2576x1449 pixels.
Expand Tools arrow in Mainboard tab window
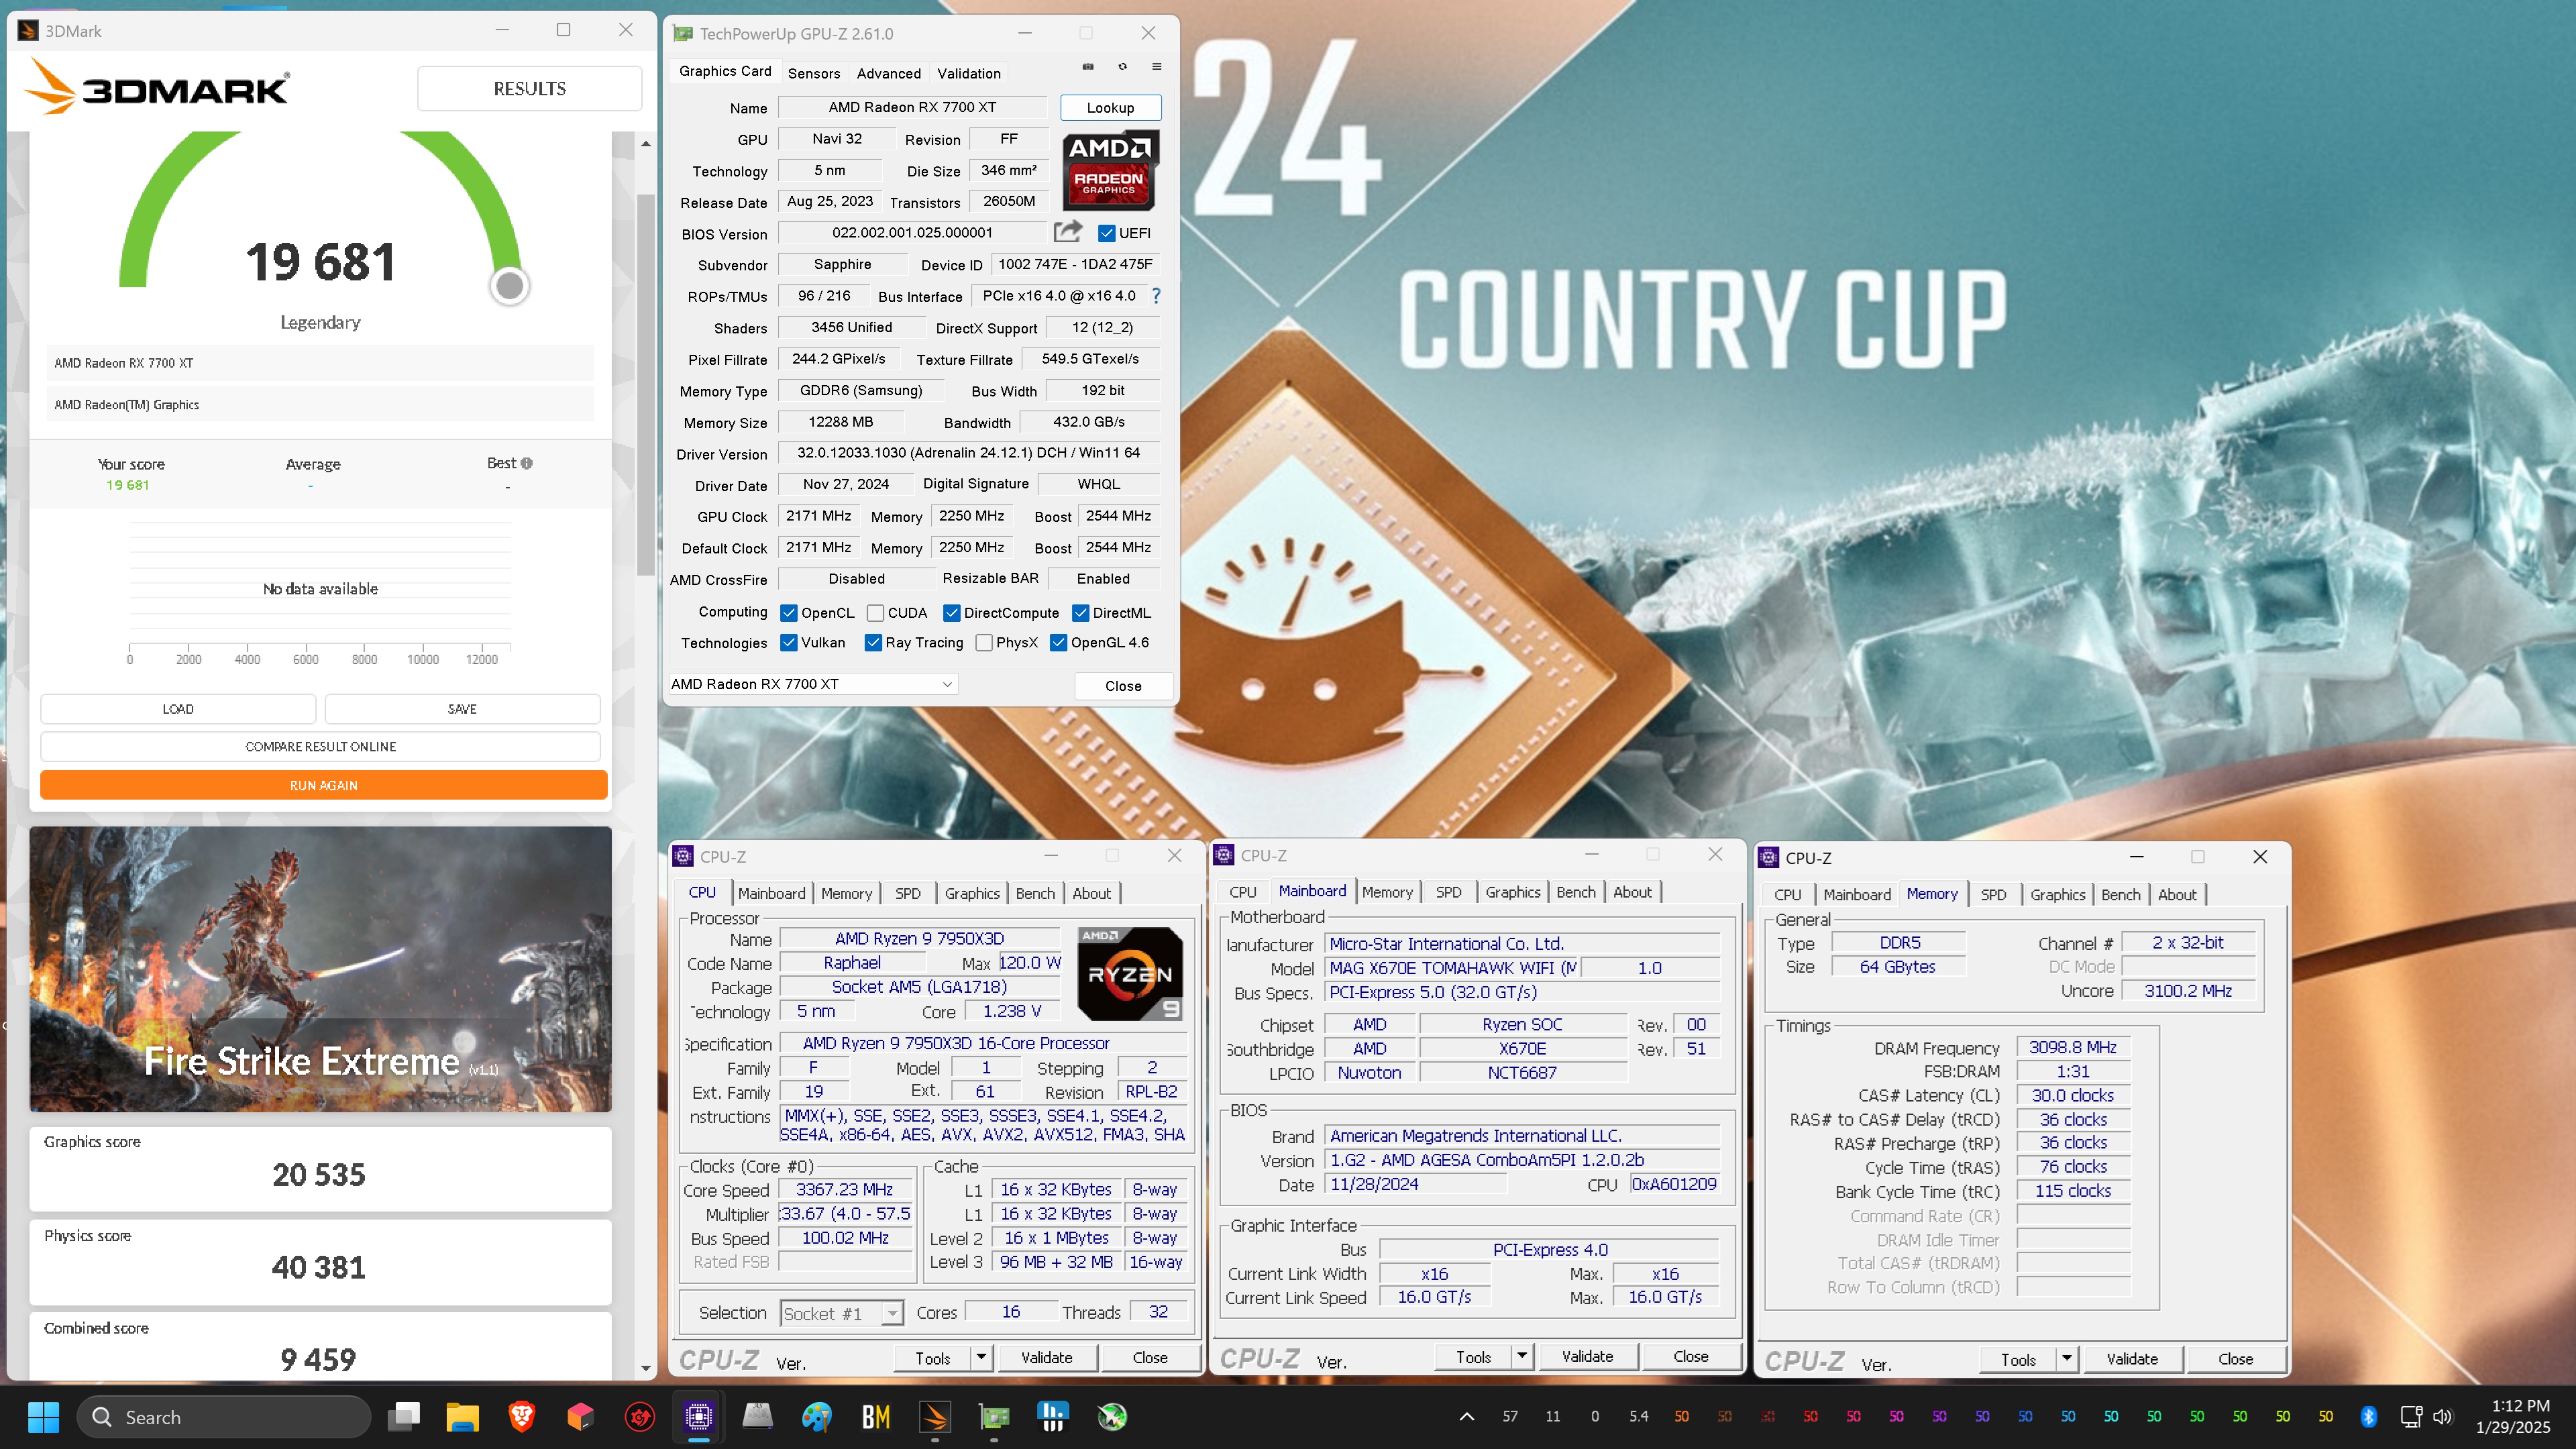[1522, 1356]
